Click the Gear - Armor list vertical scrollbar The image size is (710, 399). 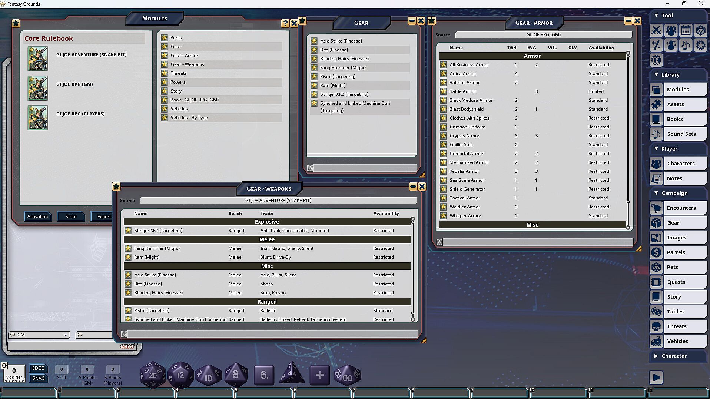point(628,141)
